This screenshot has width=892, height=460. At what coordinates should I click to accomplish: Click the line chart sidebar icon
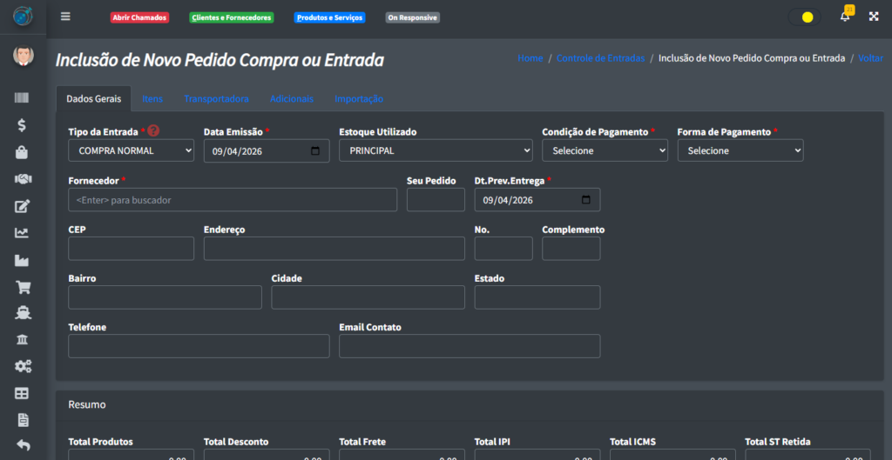tap(23, 233)
